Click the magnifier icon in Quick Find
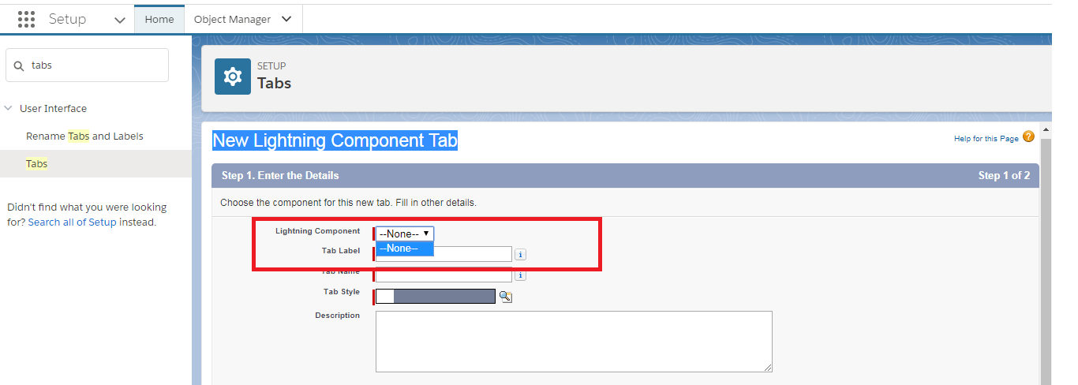The width and height of the screenshot is (1078, 385). click(19, 65)
